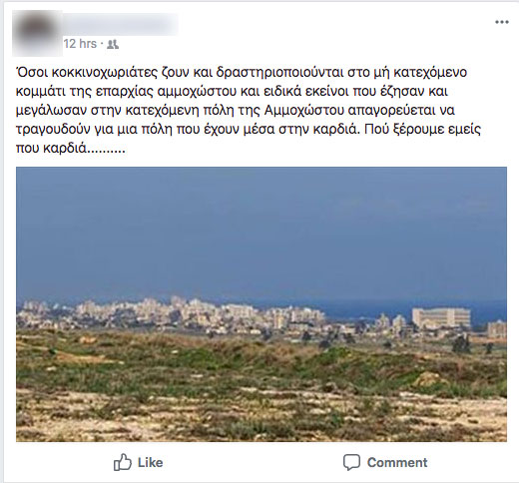Click the speech bubble Comment icon
Screen dimensions: 519x483
pyautogui.click(x=351, y=462)
